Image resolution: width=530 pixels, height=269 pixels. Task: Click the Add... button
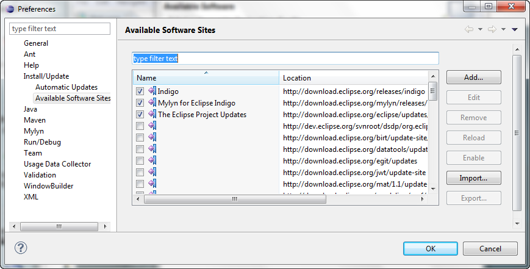[473, 77]
